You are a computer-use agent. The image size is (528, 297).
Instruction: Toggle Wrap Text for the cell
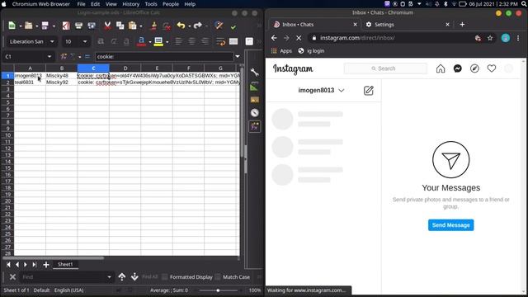(x=220, y=41)
